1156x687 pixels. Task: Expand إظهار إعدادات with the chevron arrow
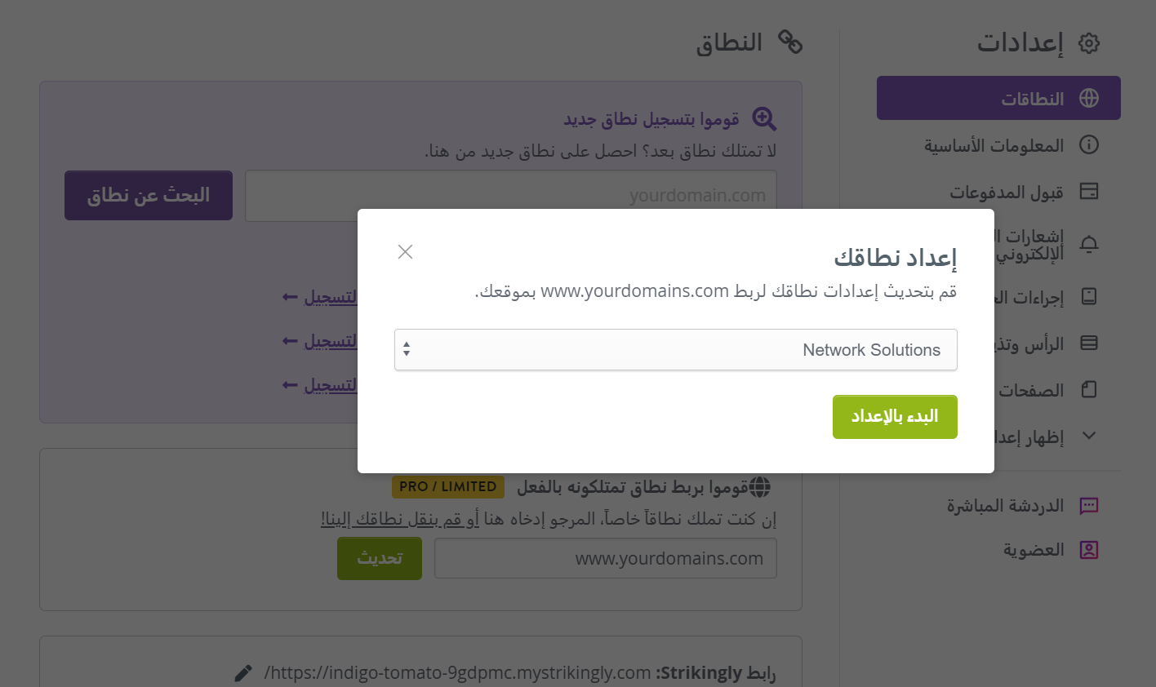coord(1089,436)
